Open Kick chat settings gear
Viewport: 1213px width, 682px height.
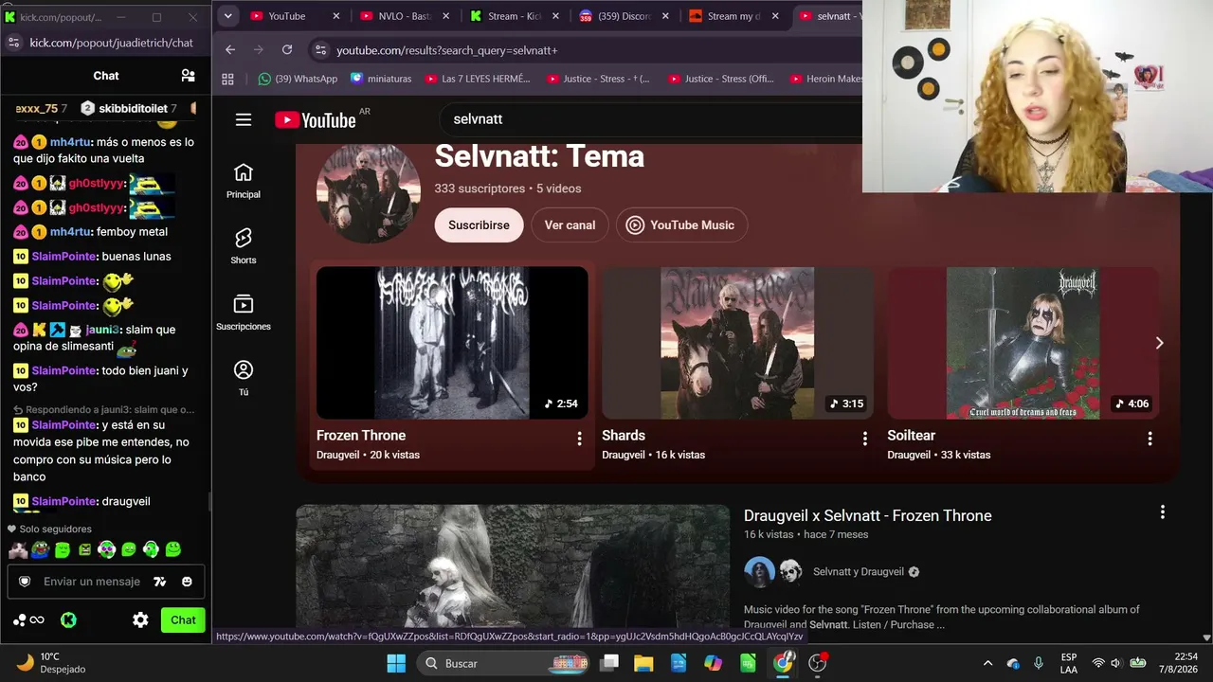[140, 619]
